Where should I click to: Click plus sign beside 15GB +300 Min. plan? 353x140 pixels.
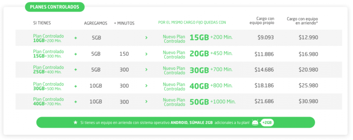pyautogui.click(x=75, y=54)
